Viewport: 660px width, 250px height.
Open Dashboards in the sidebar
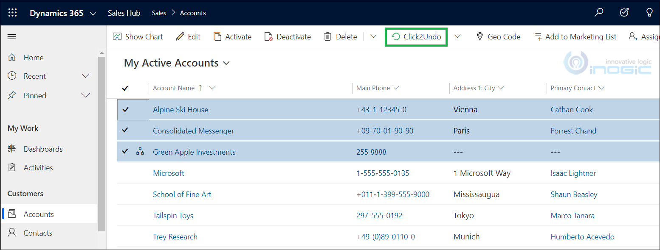[43, 149]
